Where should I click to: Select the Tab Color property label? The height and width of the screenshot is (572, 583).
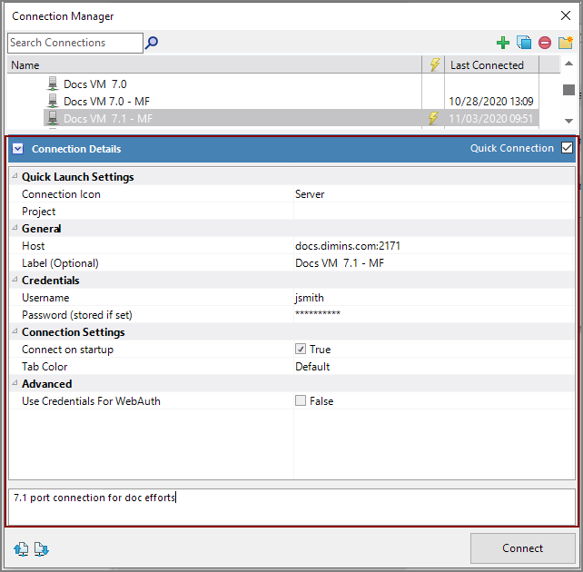point(44,367)
